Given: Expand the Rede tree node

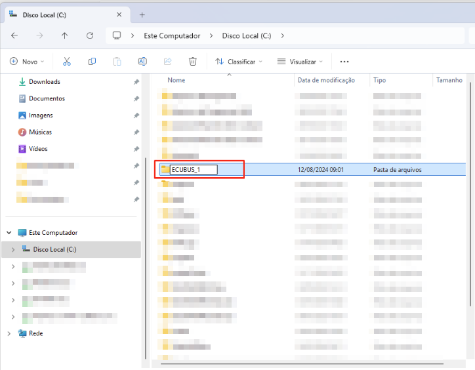Looking at the screenshot, I should tap(9, 333).
